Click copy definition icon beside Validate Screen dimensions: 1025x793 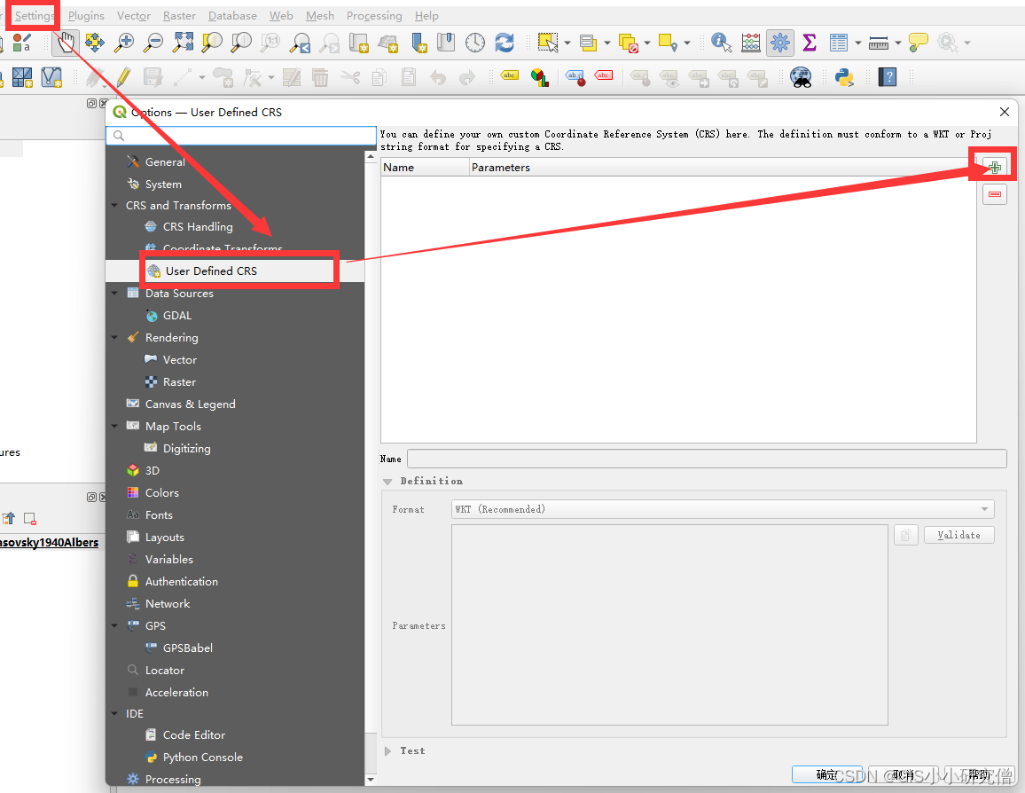click(905, 536)
